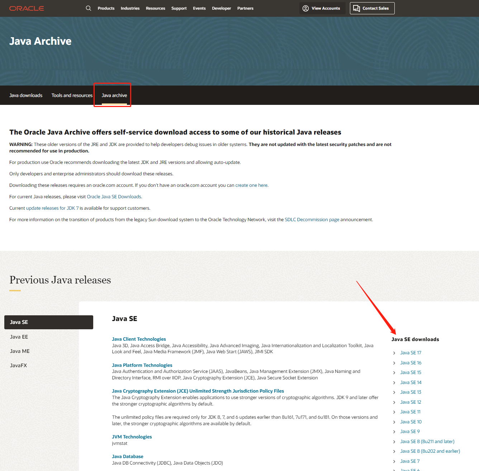Open the Java SE 9 download link
Image resolution: width=479 pixels, height=471 pixels.
pos(410,431)
